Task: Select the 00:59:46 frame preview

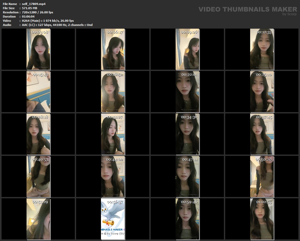Action: (x=187, y=219)
